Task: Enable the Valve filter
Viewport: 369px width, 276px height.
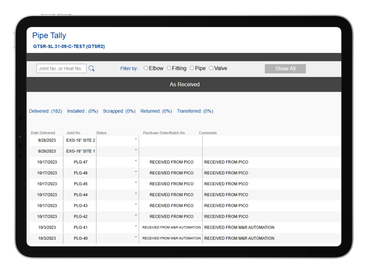Action: pos(211,68)
